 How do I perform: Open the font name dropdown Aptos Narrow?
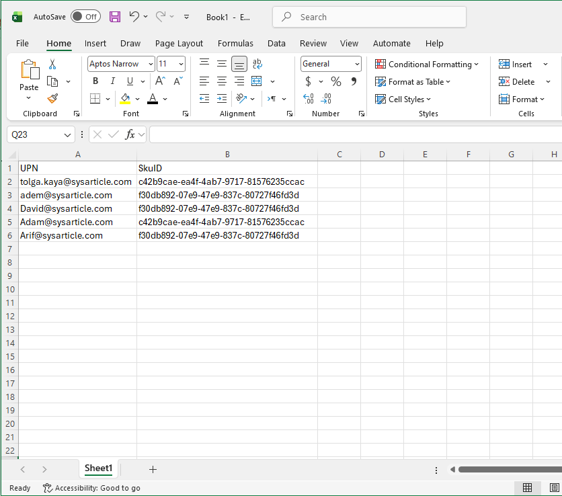(151, 64)
